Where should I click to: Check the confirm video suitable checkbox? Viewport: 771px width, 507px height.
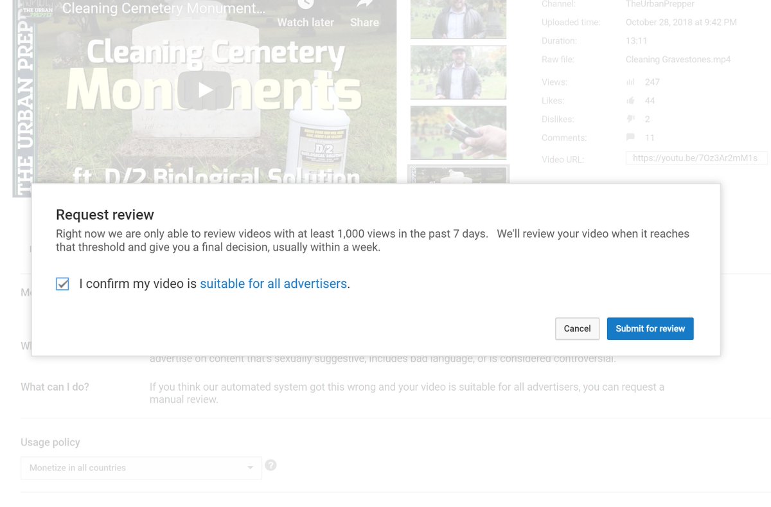62,283
